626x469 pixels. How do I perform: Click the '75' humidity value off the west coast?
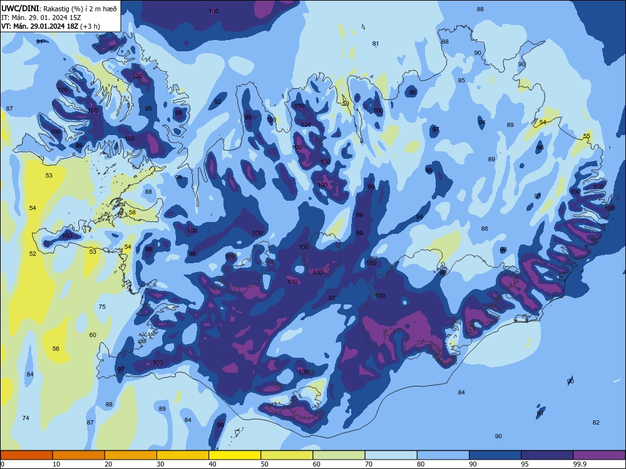point(102,306)
